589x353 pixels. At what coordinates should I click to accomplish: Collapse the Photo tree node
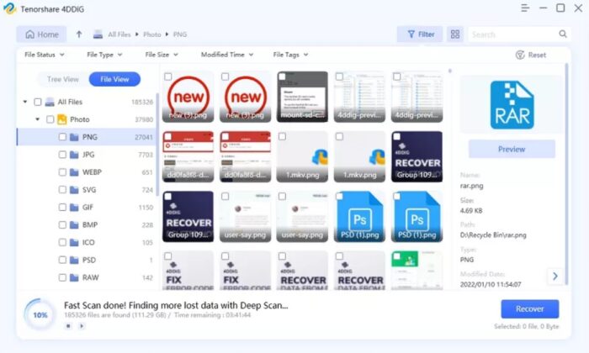pyautogui.click(x=38, y=119)
